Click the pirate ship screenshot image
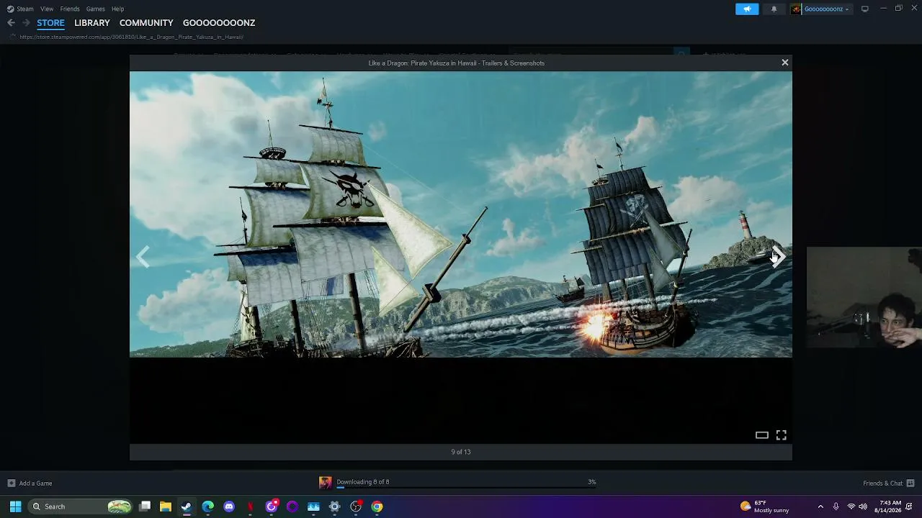 461,214
